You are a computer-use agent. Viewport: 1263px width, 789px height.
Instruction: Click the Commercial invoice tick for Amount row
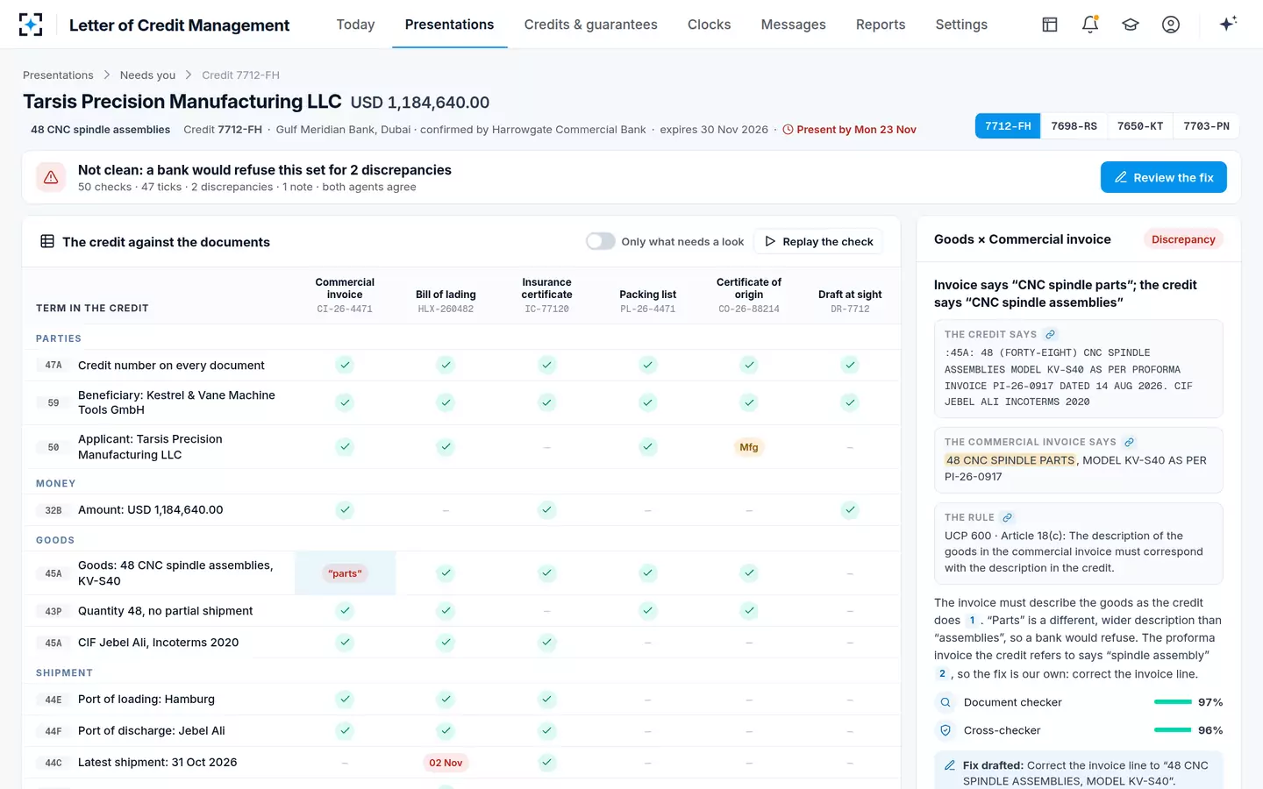[345, 509]
